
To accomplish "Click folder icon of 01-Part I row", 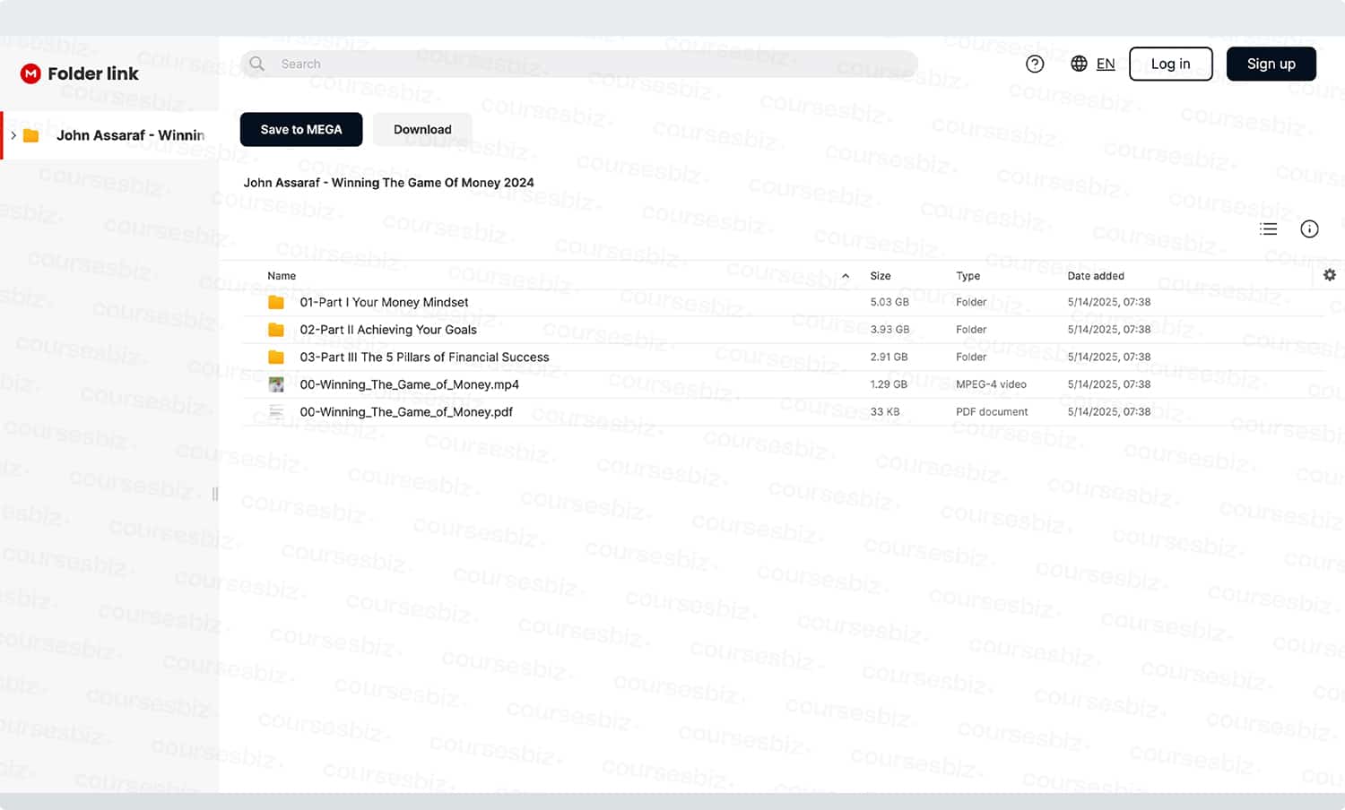I will click(x=276, y=303).
